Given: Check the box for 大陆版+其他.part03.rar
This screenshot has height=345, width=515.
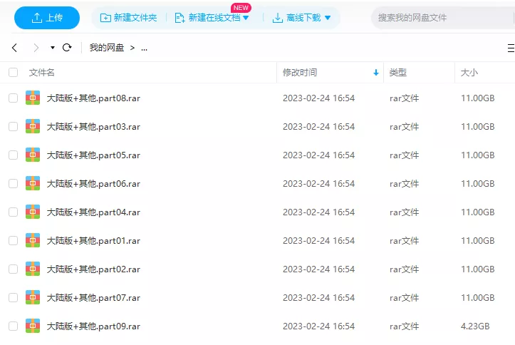Looking at the screenshot, I should click(x=13, y=126).
